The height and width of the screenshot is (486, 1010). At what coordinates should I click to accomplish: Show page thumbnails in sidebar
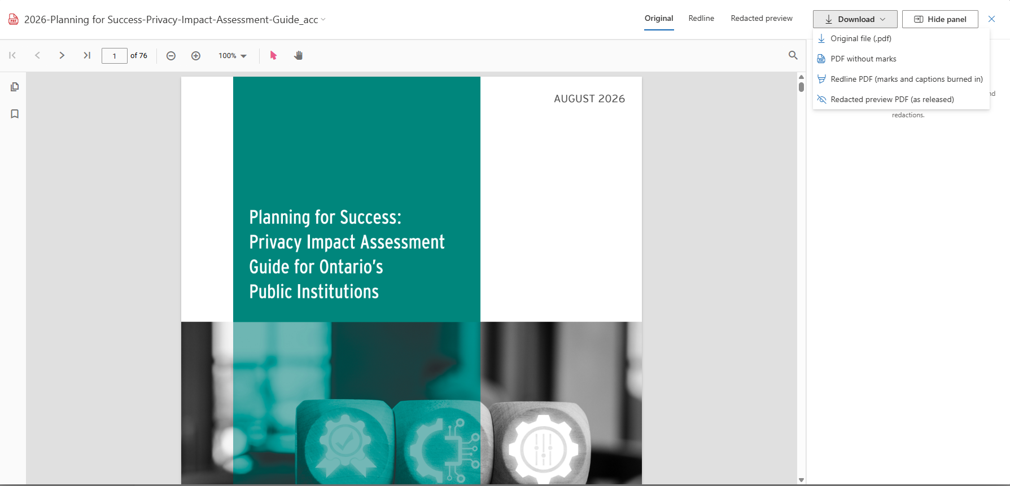coord(15,87)
